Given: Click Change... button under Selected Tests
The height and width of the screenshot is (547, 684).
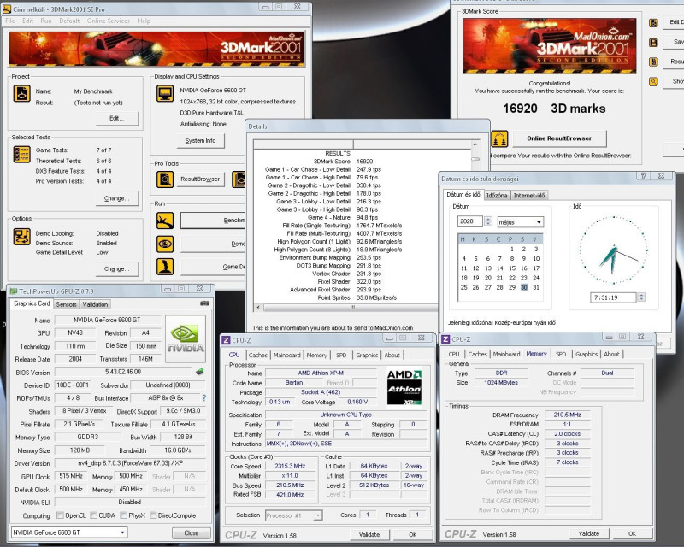Looking at the screenshot, I should [117, 198].
